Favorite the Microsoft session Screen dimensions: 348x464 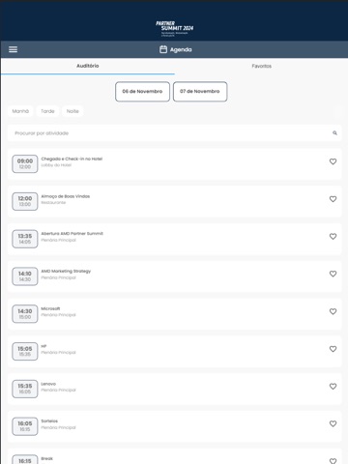pos(333,311)
